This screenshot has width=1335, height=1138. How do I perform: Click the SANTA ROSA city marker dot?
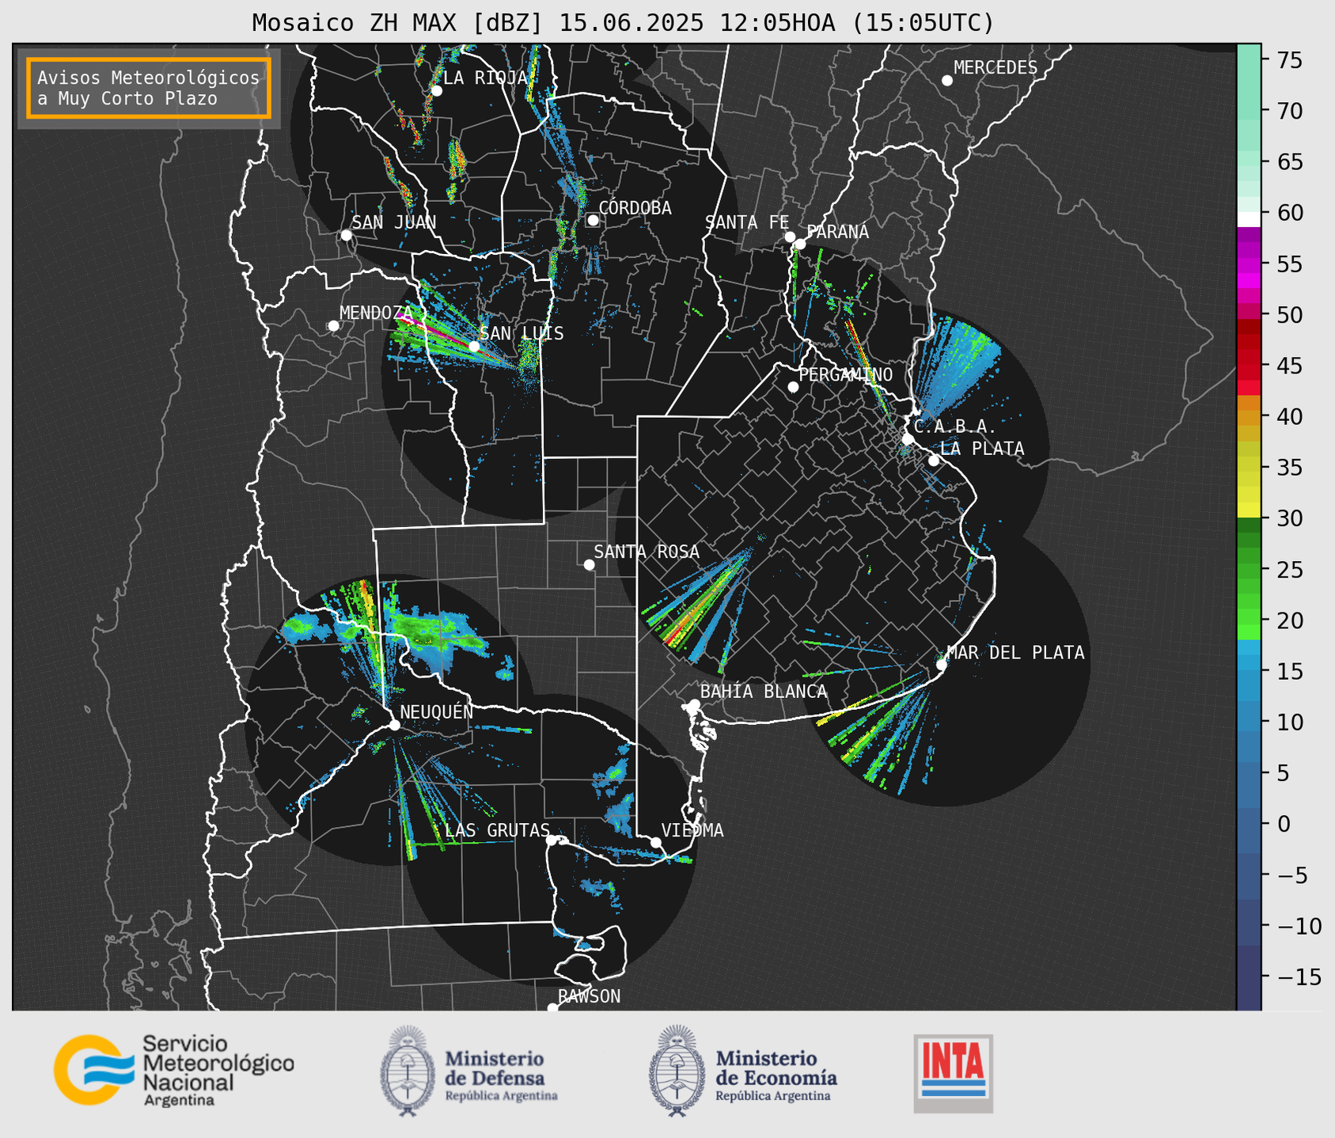pos(589,564)
